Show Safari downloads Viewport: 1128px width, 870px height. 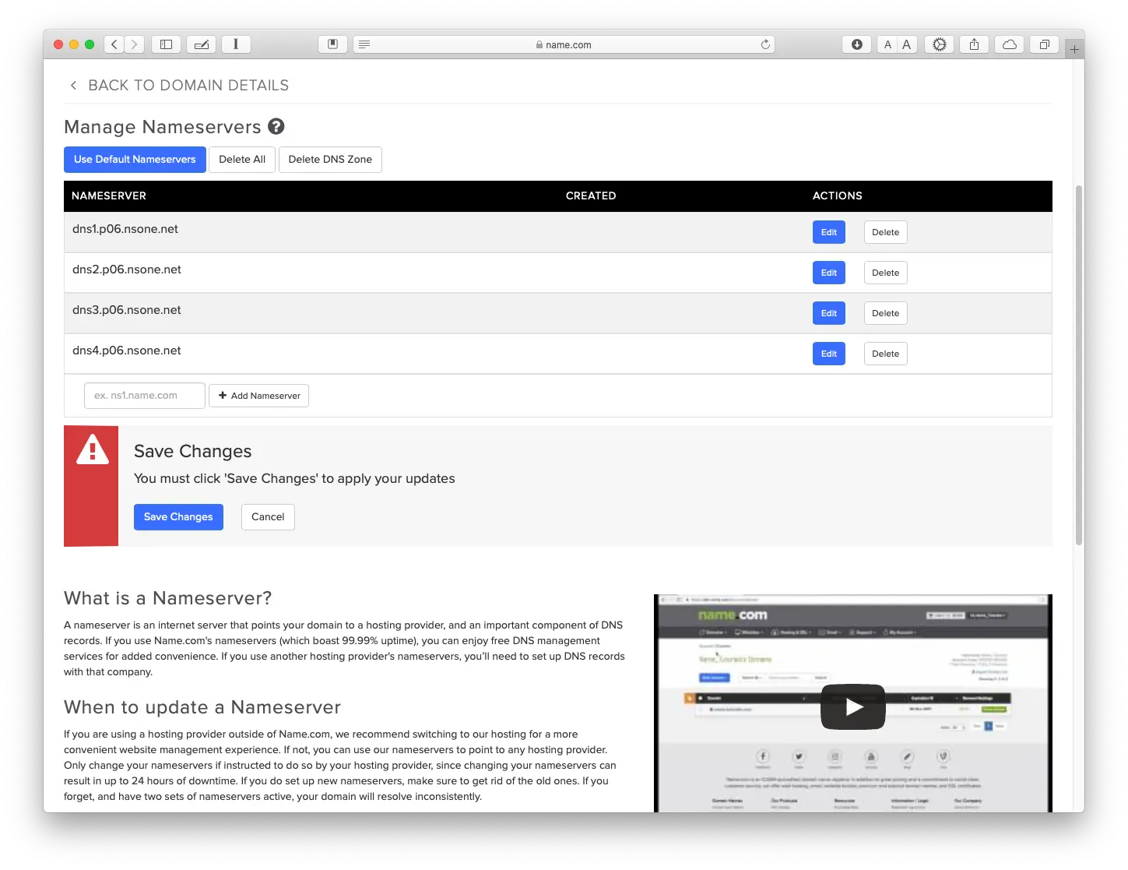856,44
